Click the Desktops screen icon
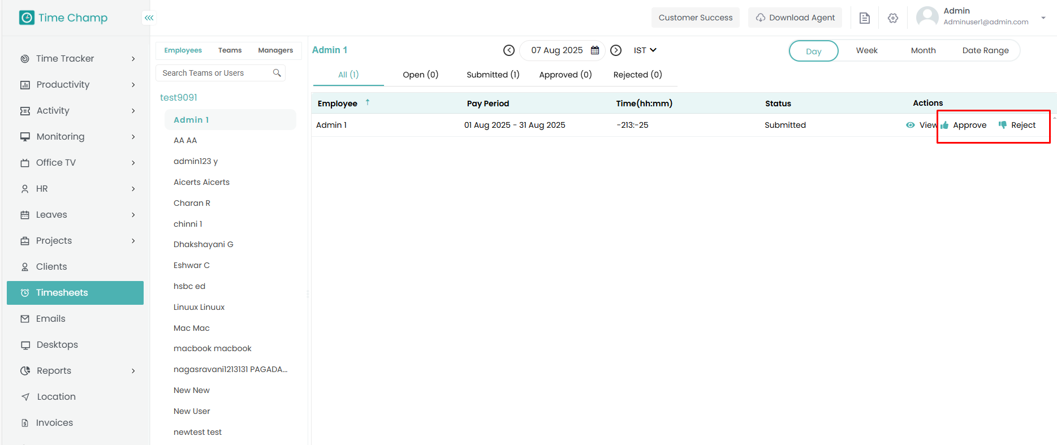 [25, 345]
